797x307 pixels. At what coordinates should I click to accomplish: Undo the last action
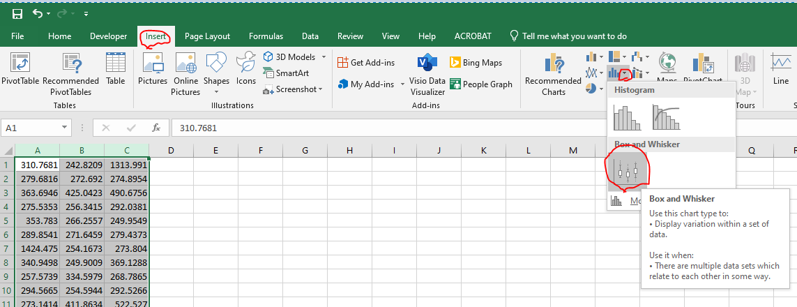[38, 14]
